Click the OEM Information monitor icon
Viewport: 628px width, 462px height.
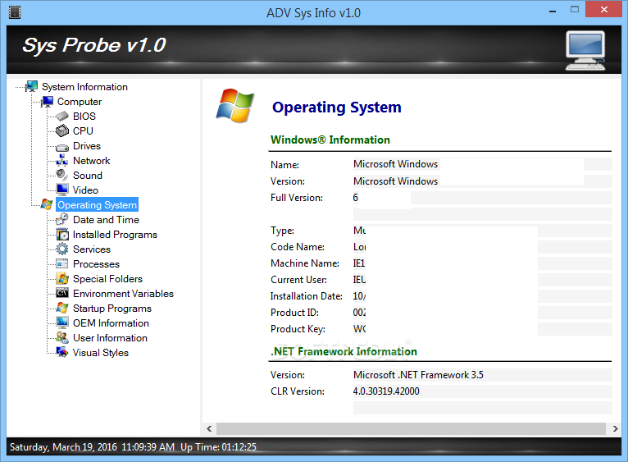[62, 322]
